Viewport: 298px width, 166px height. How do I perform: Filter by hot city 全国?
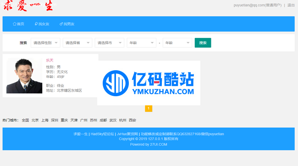(25, 120)
